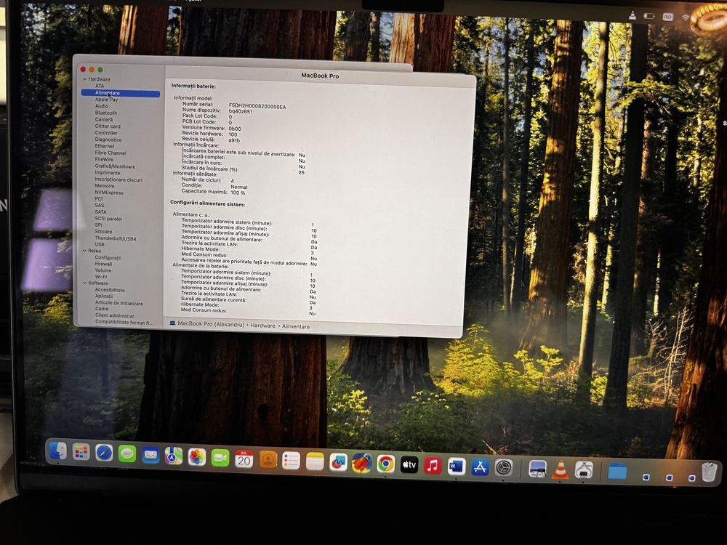Select Stocare in the sidebar
727x545 pixels.
coord(103,231)
